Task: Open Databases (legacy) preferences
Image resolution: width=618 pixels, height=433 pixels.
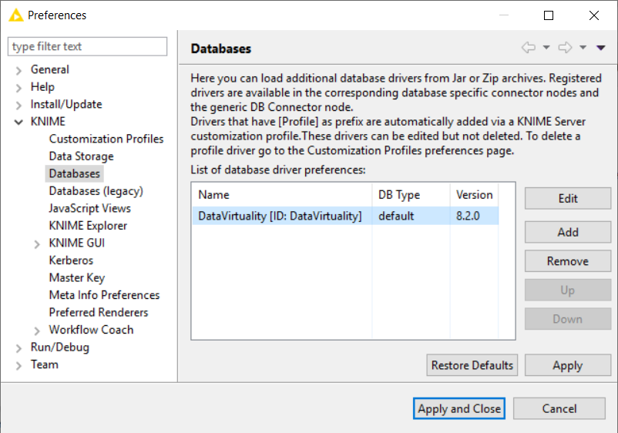Action: point(96,191)
